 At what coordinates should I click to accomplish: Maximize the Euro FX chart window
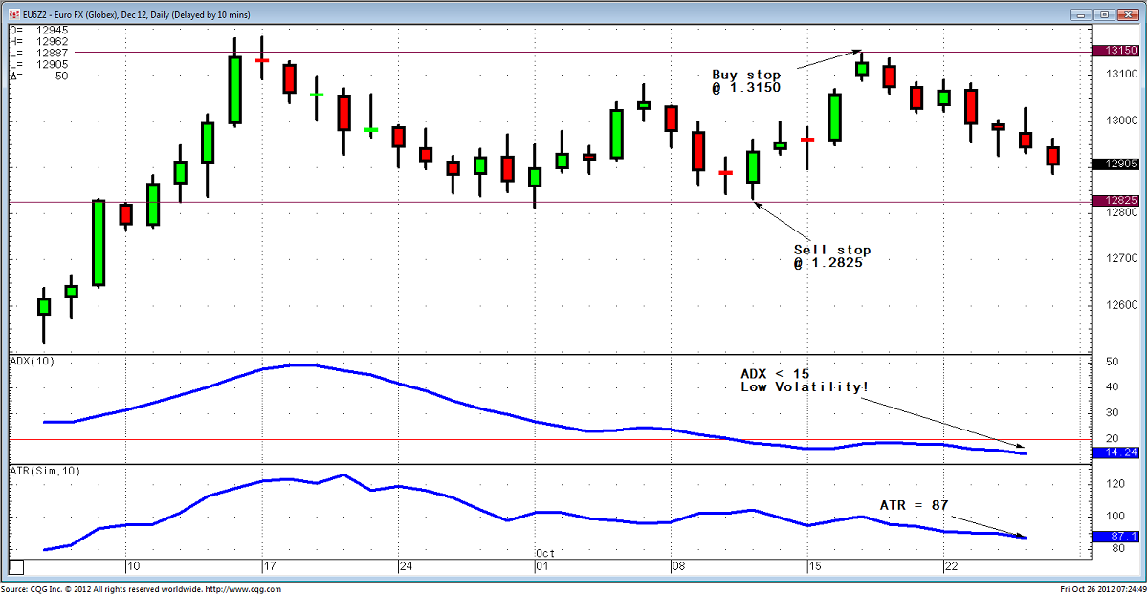click(1104, 14)
